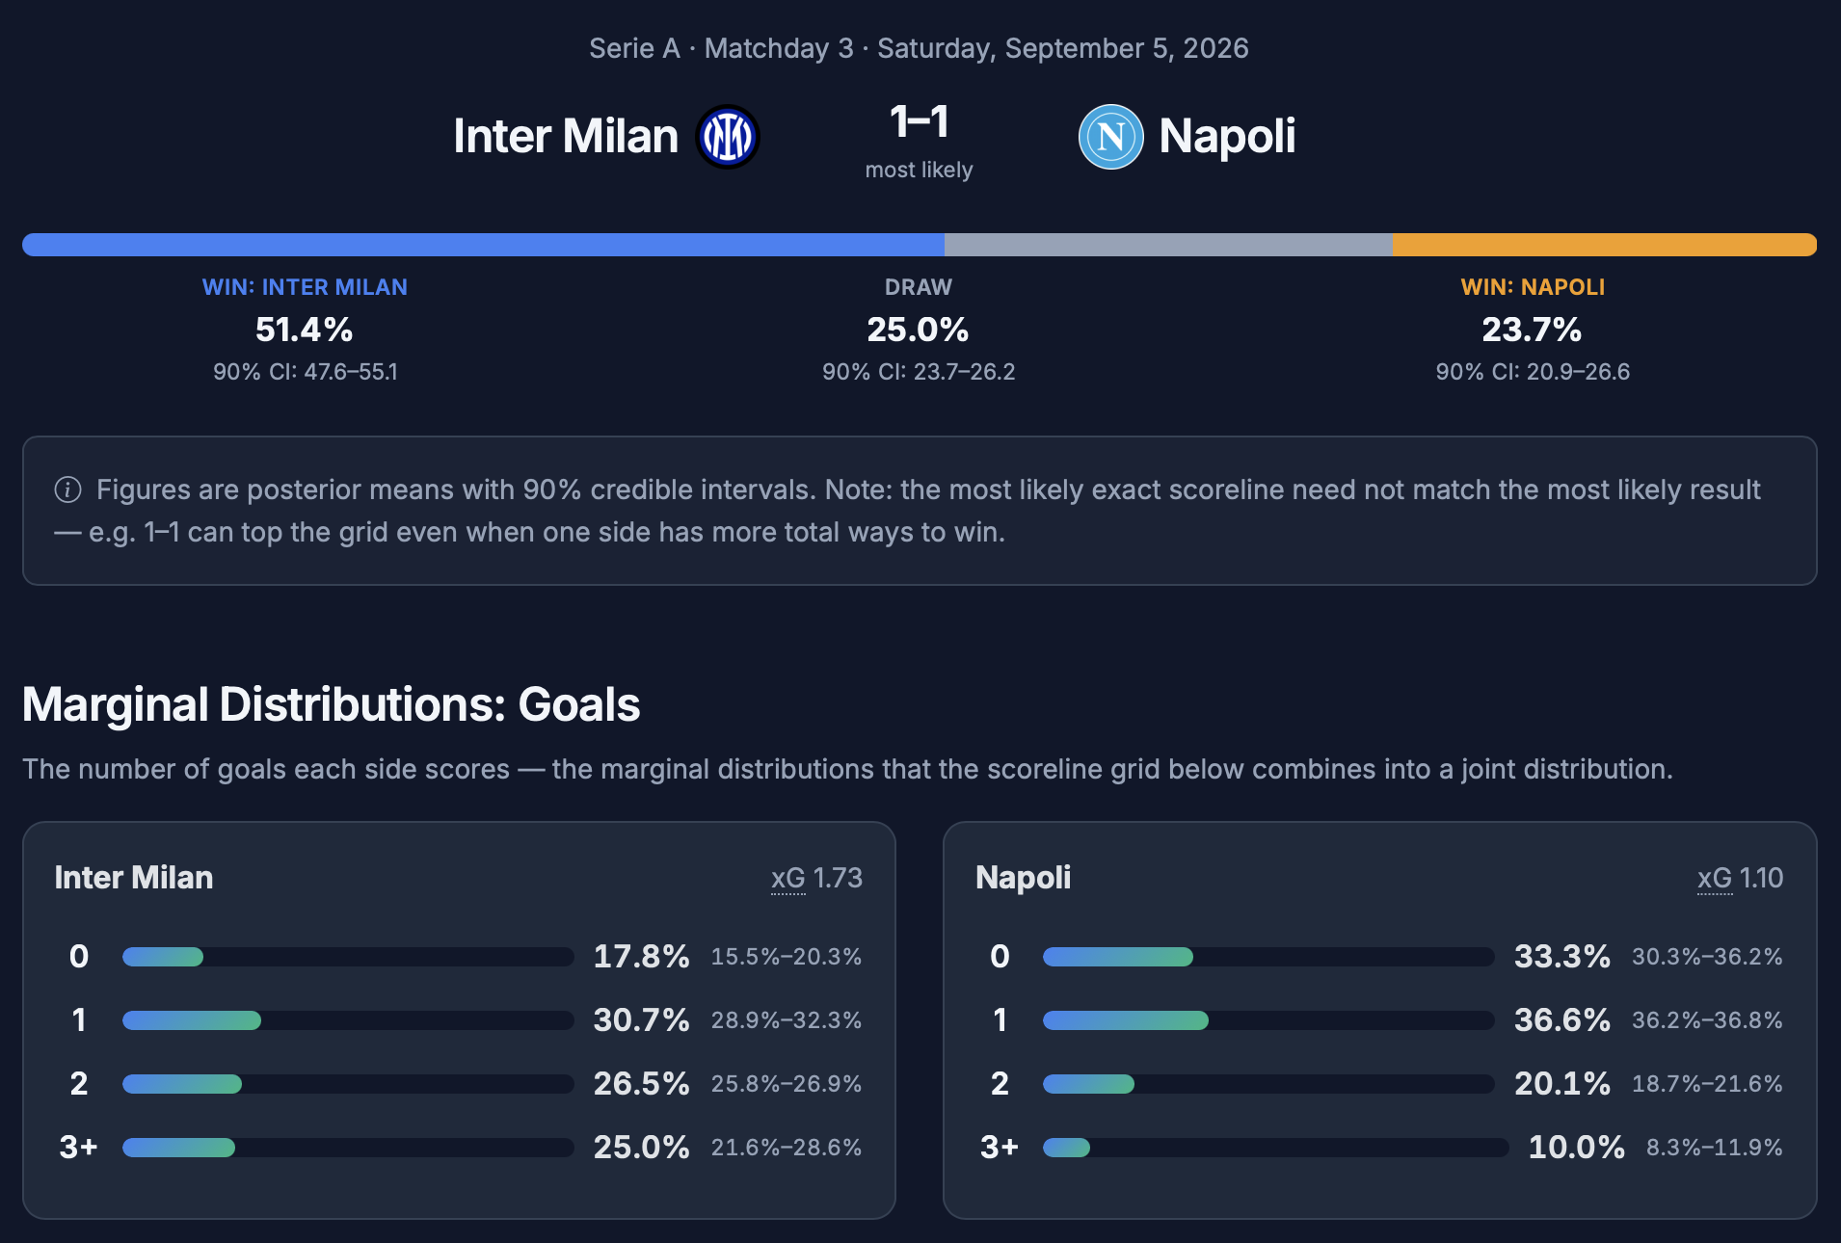Viewport: 1841px width, 1243px height.
Task: Click the Inter Milan team name in header
Action: point(566,136)
